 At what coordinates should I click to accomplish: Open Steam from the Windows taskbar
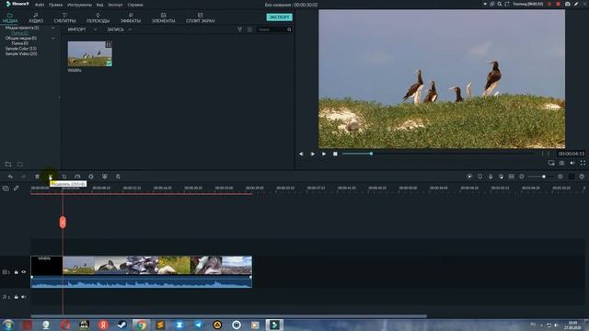click(x=122, y=325)
